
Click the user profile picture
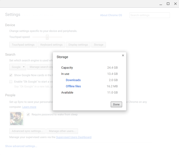[x=17, y=119]
